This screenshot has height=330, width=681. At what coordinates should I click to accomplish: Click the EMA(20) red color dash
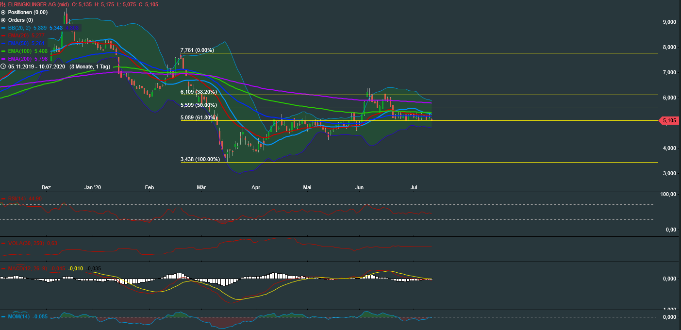point(3,35)
